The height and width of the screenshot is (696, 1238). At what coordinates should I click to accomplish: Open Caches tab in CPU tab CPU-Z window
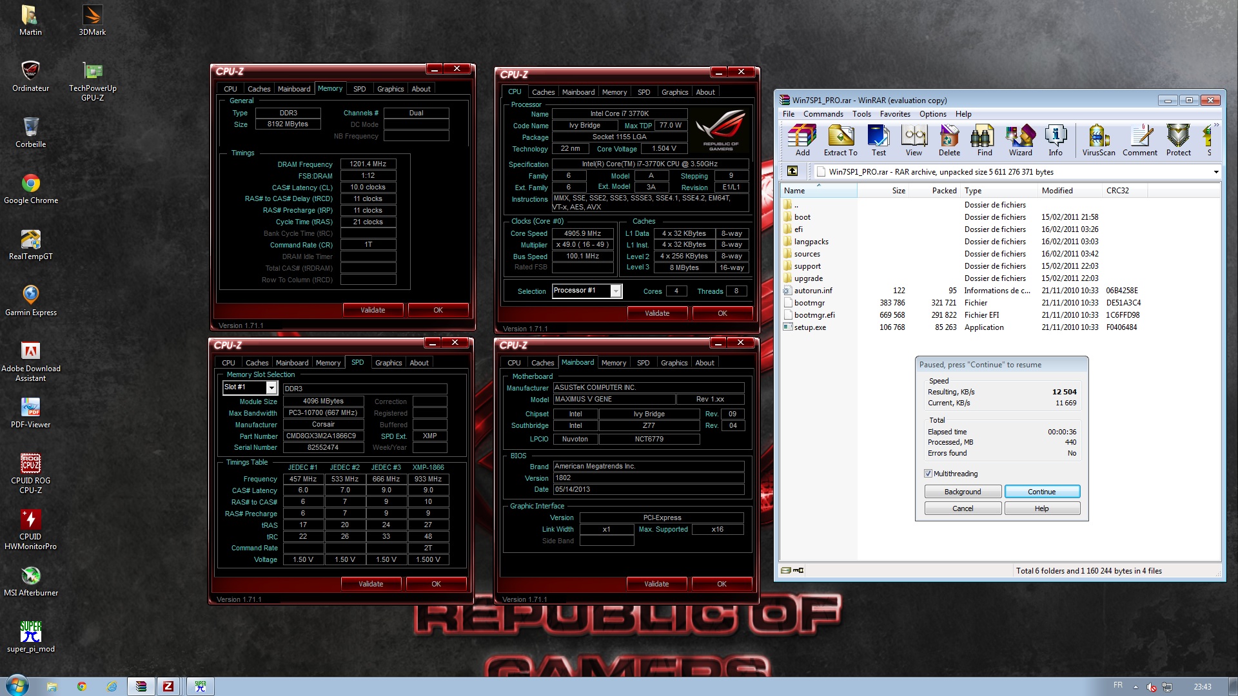[x=543, y=92]
